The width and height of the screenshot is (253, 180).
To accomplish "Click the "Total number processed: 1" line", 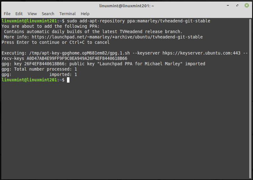I will [x=39, y=69].
